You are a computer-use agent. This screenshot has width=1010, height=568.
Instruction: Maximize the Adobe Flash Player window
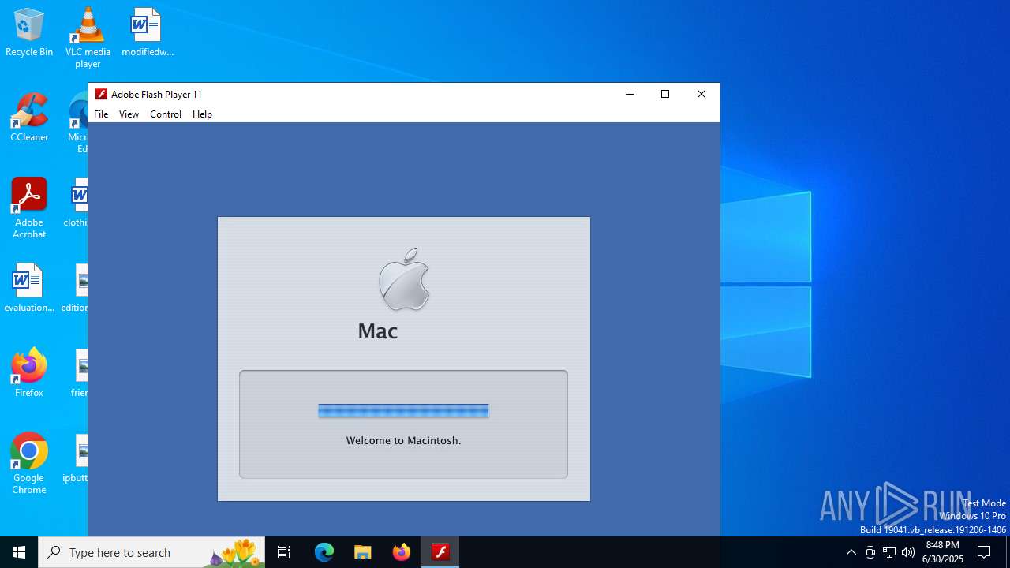tap(665, 94)
